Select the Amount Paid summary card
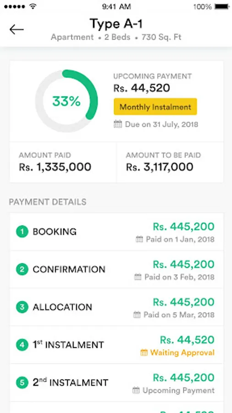232x413 pixels. tap(63, 162)
